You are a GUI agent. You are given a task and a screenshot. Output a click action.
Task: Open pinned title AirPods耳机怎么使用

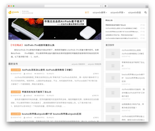coord(133,52)
